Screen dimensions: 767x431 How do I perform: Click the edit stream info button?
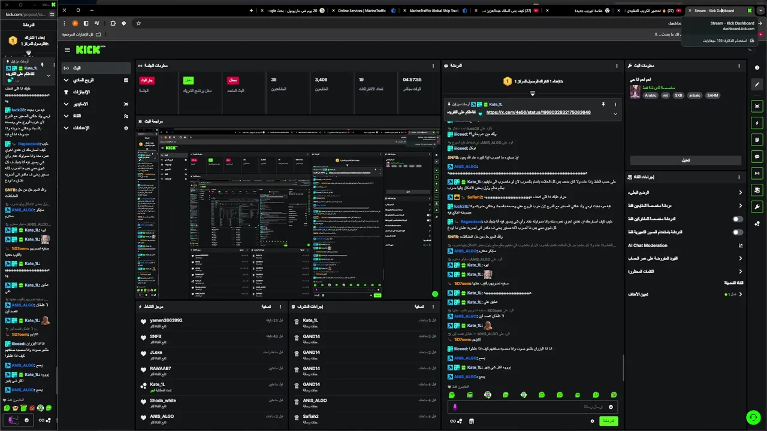point(686,160)
